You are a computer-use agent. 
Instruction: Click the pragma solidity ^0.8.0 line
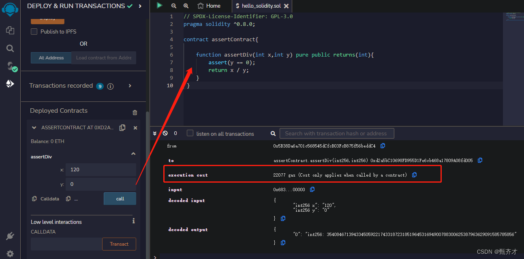pos(219,24)
